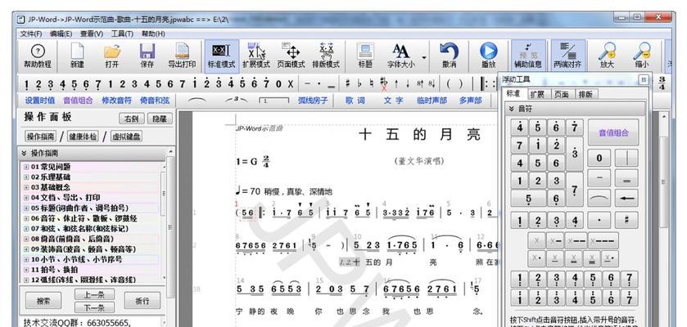Click the 右侧 button in the operation panel
687x327 pixels.
click(x=132, y=119)
